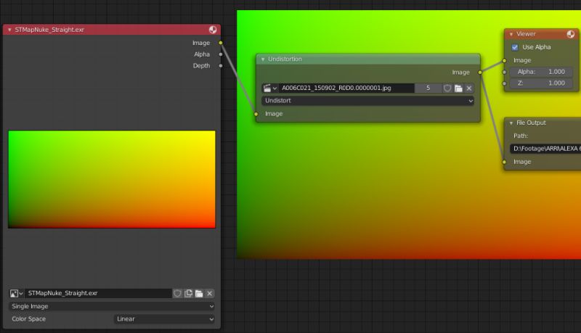Click the clip user count 5 button
This screenshot has width=581, height=333.
click(x=428, y=88)
